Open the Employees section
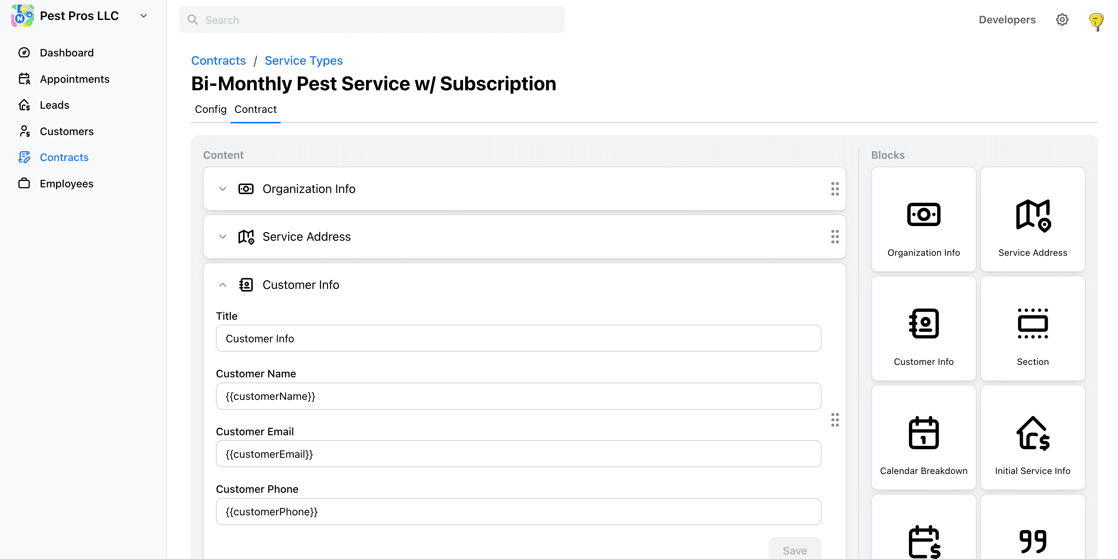This screenshot has width=1118, height=559. pos(67,184)
